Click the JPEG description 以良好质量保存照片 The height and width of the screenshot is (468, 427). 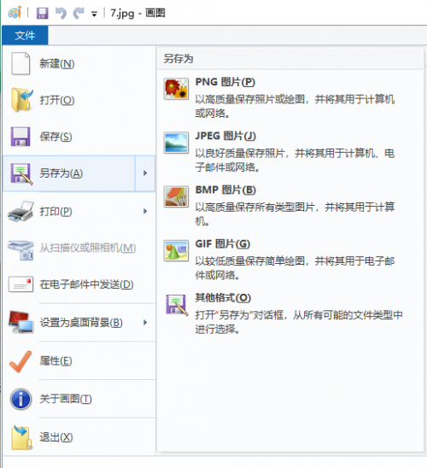295,160
